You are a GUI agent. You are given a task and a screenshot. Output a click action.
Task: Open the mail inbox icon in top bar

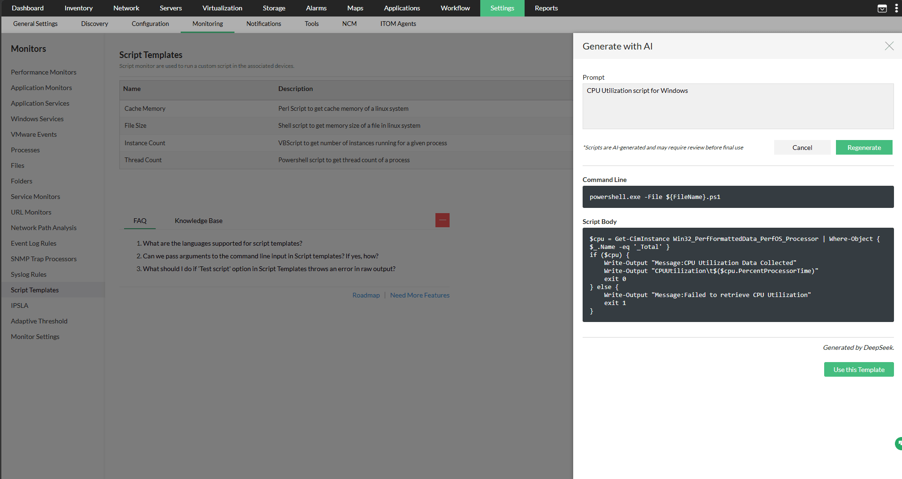click(x=882, y=8)
